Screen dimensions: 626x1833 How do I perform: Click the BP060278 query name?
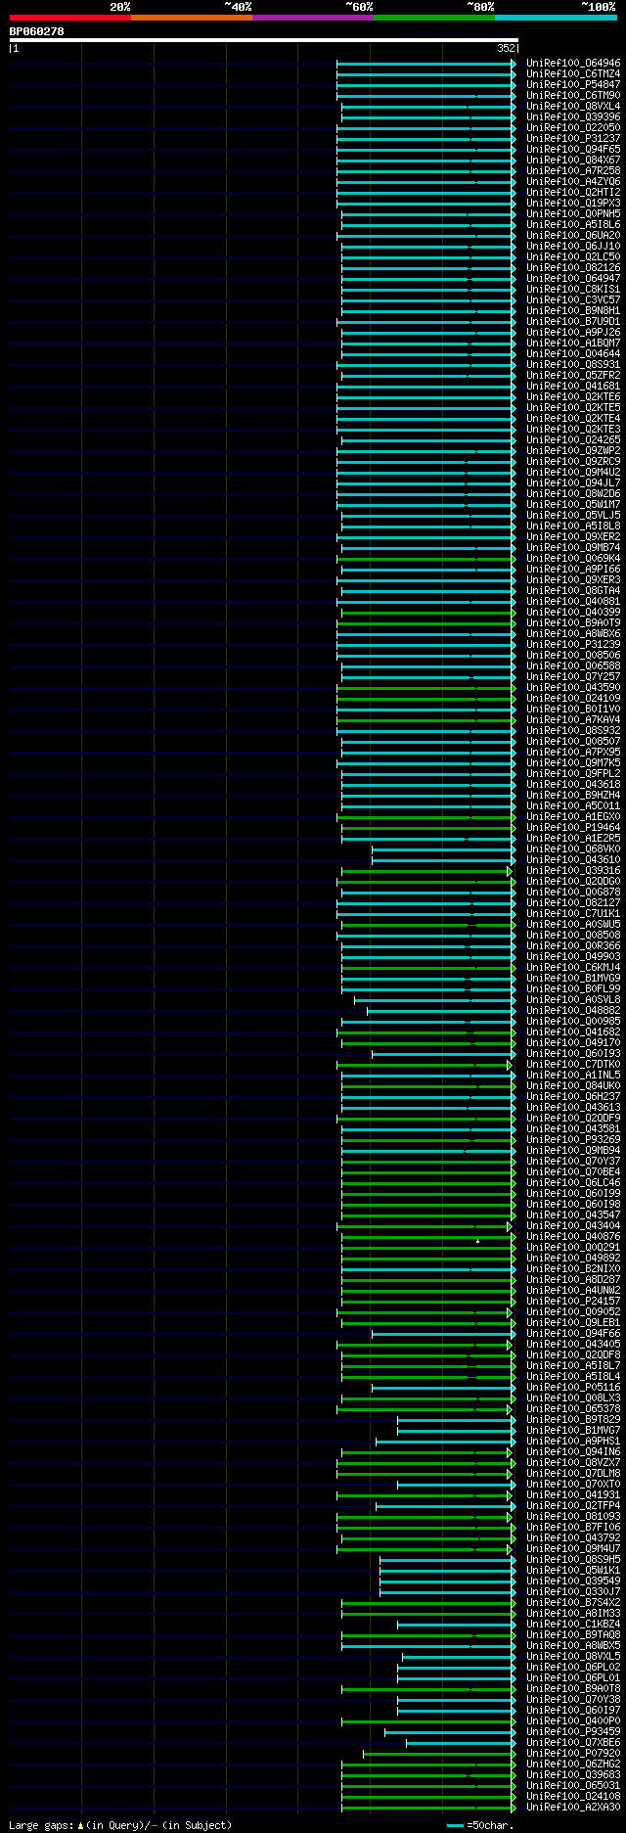pos(37,31)
